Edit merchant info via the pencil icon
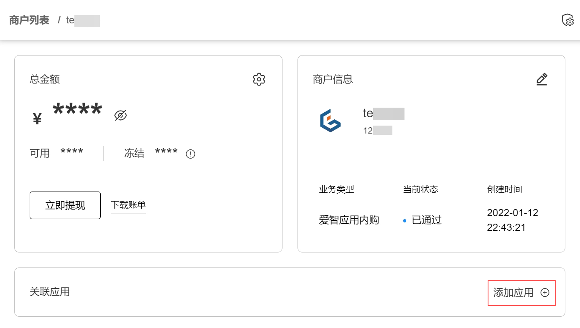The width and height of the screenshot is (580, 328). (542, 79)
